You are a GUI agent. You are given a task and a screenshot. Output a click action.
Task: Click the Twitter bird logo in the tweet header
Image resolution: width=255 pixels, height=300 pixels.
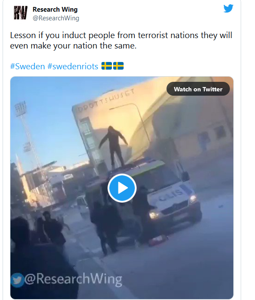point(228,8)
